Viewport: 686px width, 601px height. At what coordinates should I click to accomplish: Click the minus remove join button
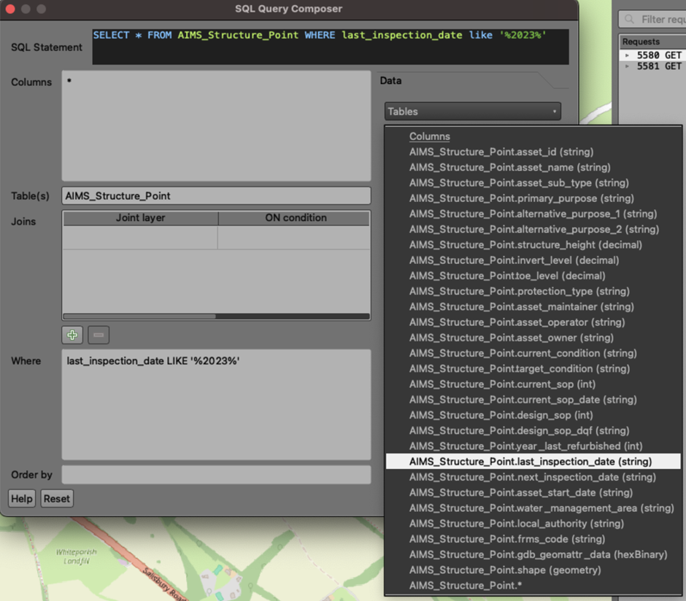[99, 336]
